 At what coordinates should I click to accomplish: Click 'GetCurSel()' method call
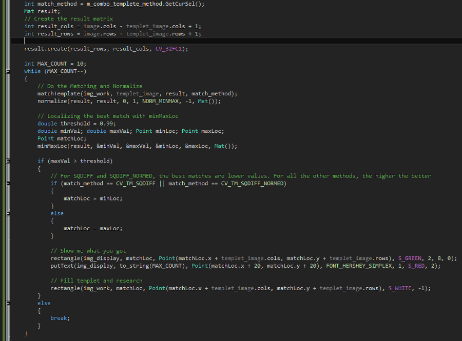tap(184, 4)
